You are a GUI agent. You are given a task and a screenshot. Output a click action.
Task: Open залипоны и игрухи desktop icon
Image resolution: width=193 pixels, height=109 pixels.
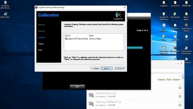click(186, 28)
